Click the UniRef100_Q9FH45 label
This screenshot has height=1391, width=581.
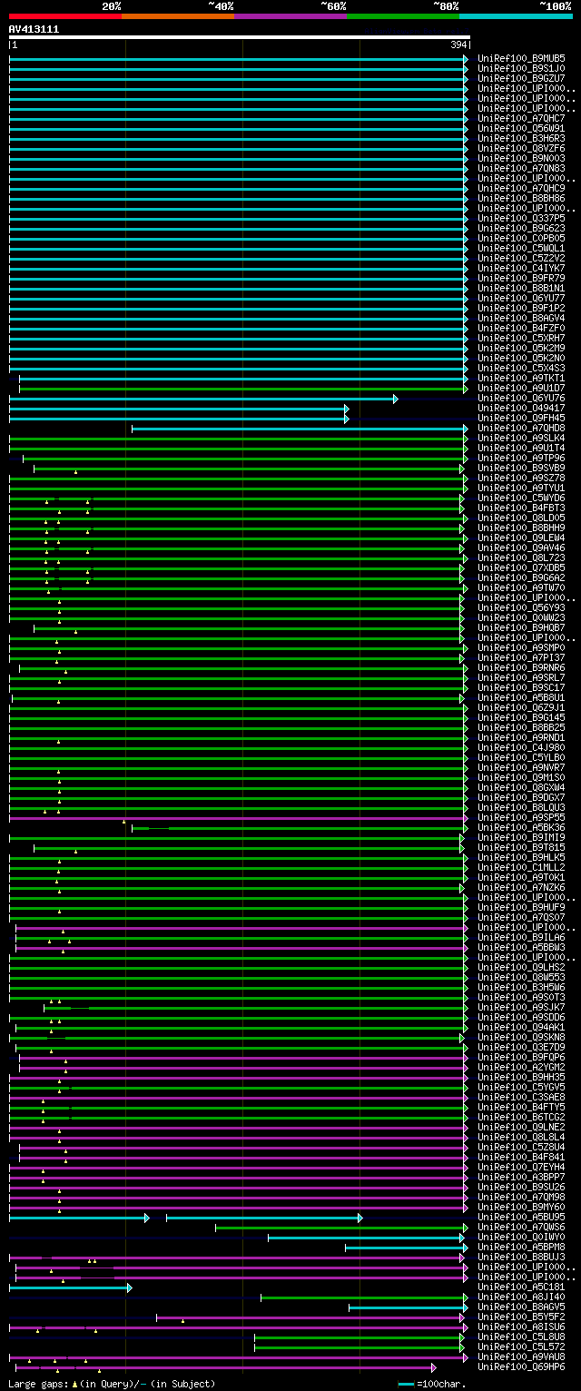tap(521, 418)
